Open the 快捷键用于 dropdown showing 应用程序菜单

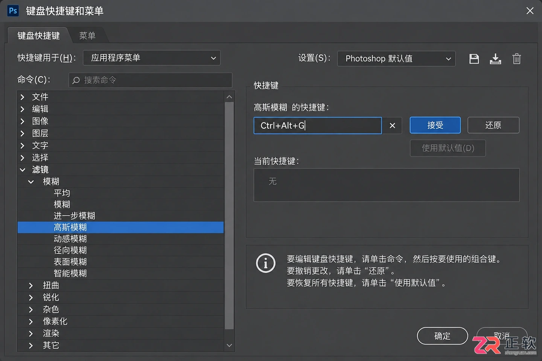(152, 58)
